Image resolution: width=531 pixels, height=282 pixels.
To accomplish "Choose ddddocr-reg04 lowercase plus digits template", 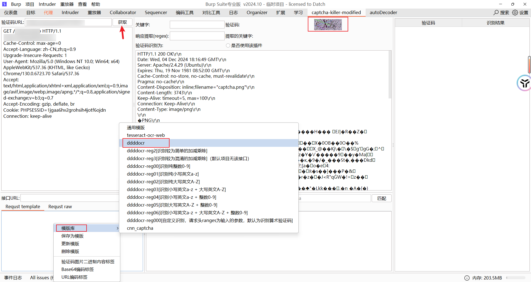I will click(x=209, y=197).
